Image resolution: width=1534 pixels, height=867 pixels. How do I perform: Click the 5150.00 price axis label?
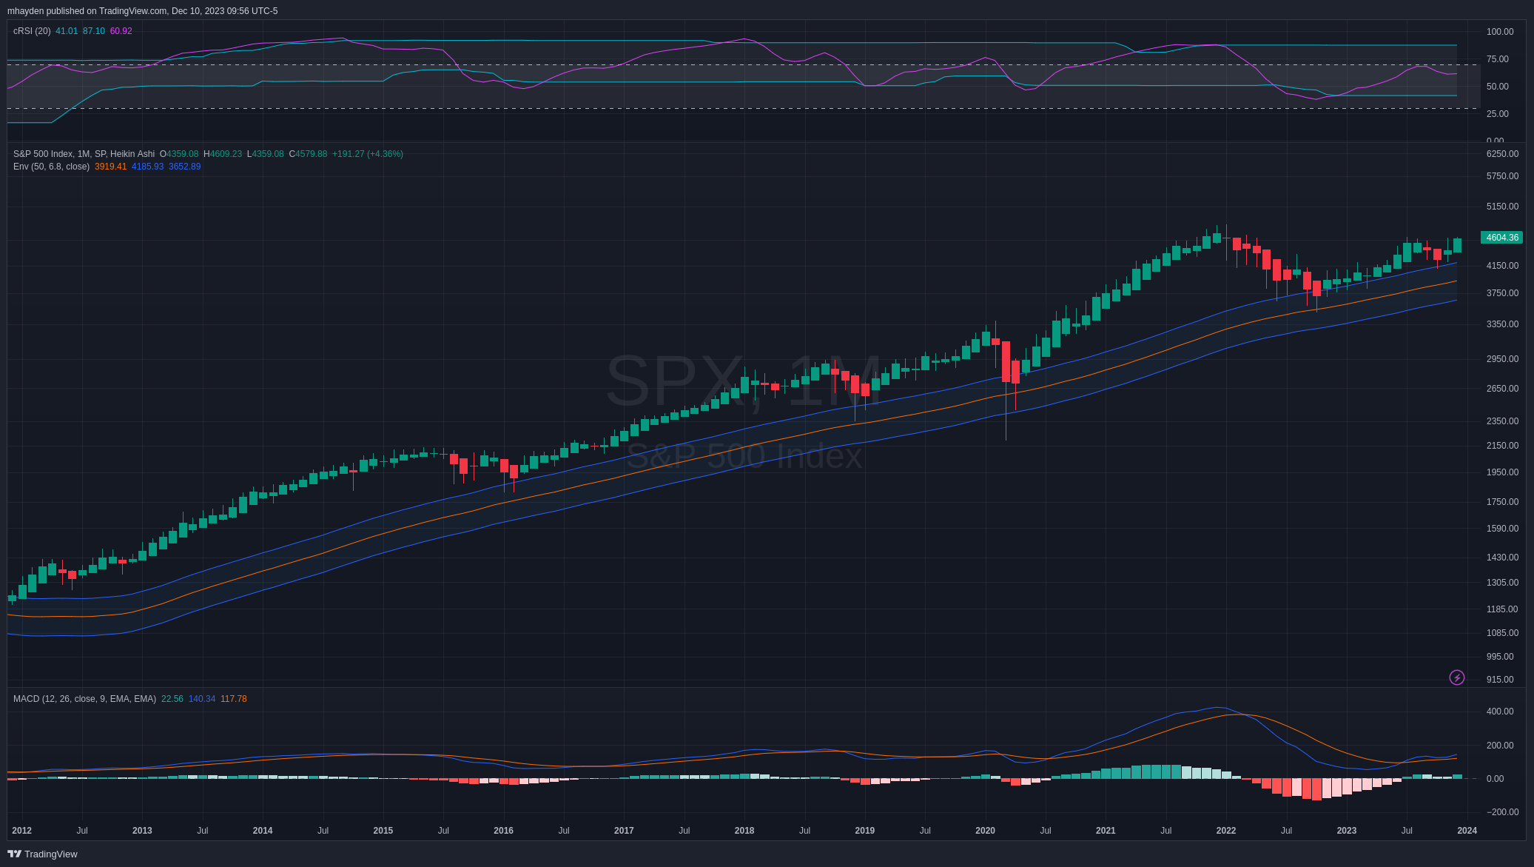pos(1502,207)
